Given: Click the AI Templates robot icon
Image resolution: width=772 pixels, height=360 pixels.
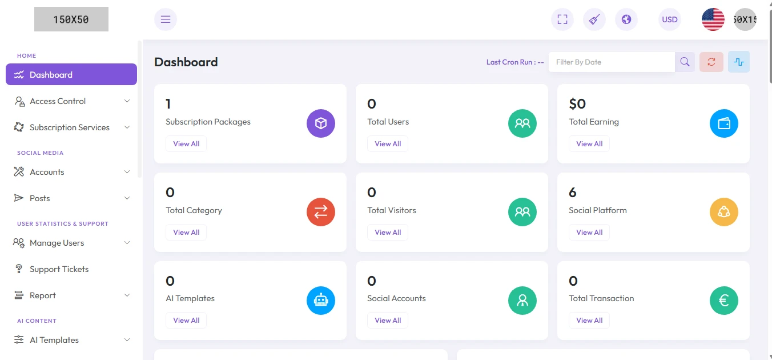Looking at the screenshot, I should click(x=321, y=301).
